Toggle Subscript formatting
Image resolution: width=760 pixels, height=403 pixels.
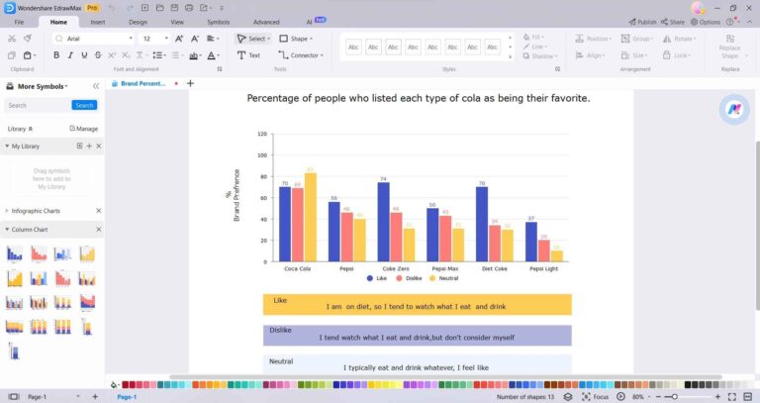pyautogui.click(x=126, y=55)
